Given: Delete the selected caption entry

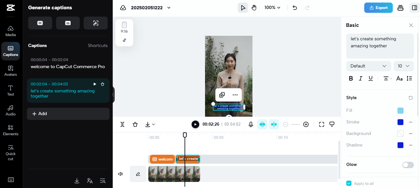Looking at the screenshot, I should click(103, 84).
